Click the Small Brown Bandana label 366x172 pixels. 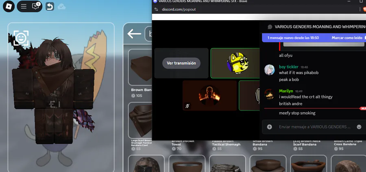click(263, 143)
